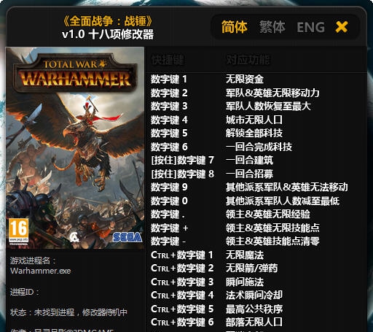
Task: Click the 快捷键 column header
Action: click(x=168, y=60)
